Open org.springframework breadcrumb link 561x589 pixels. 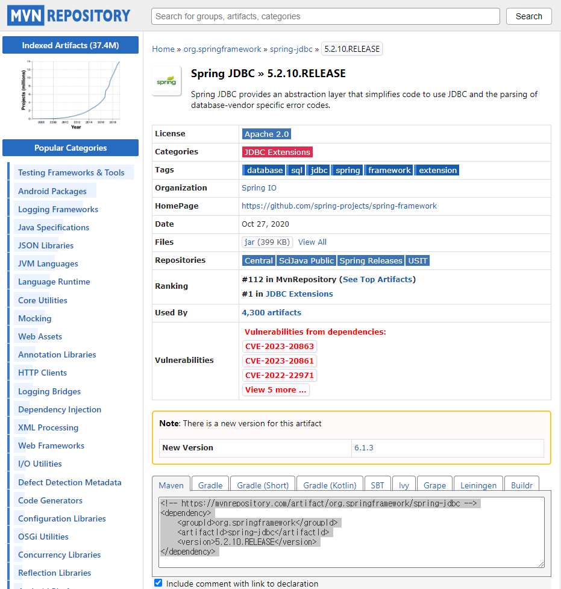coord(222,49)
